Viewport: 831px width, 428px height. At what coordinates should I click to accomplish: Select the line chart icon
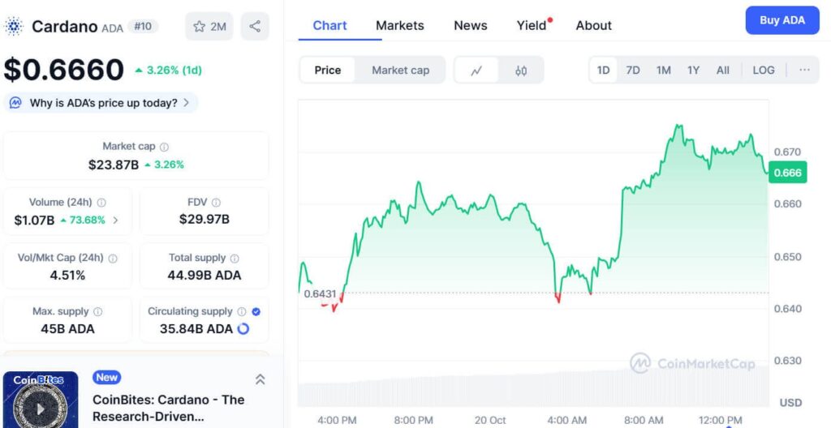(x=477, y=71)
